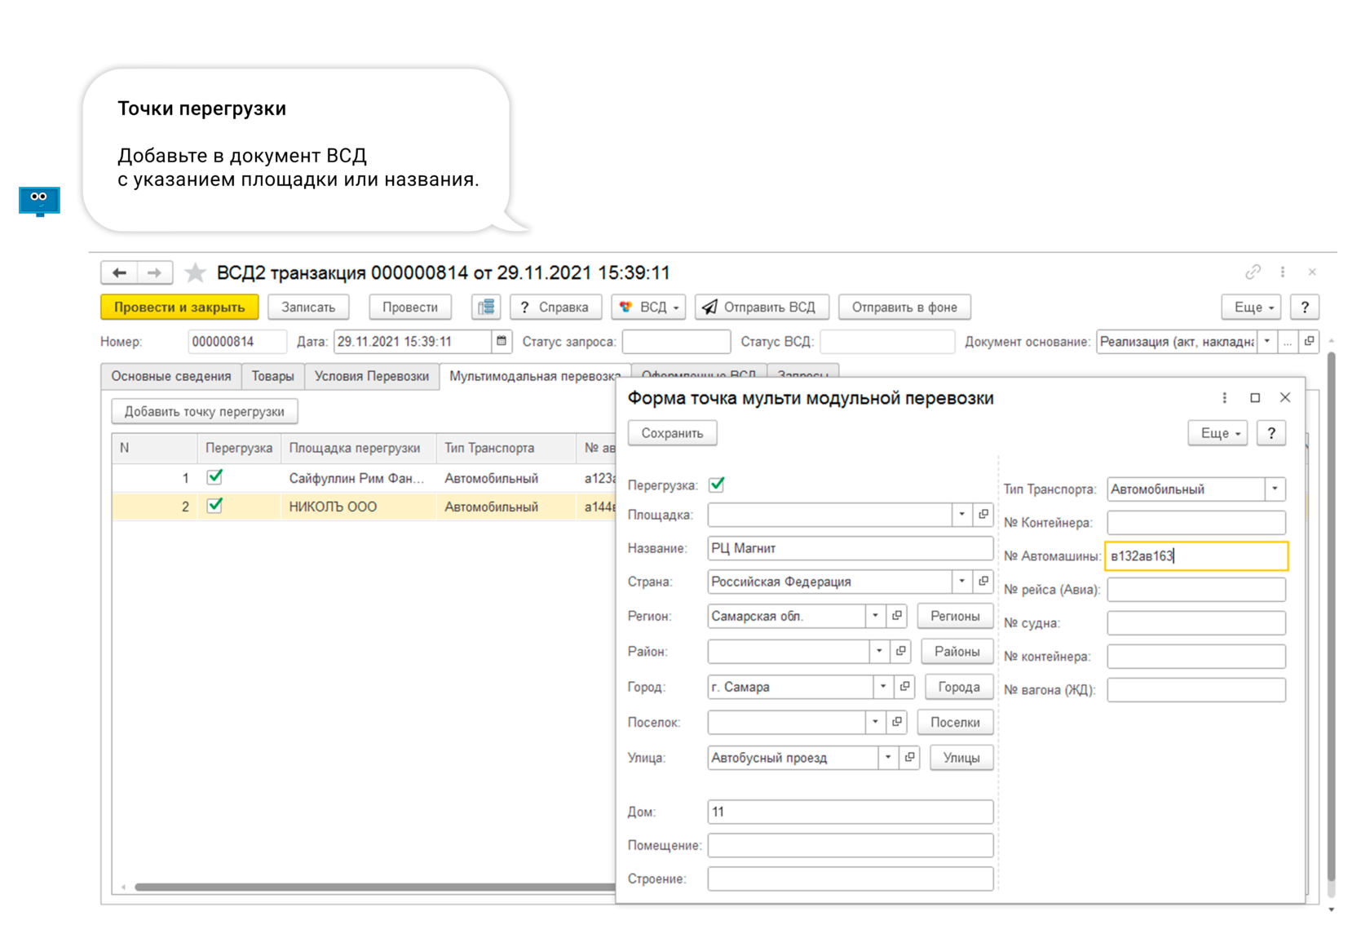This screenshot has width=1370, height=947.
Task: Open the Площадка reference record icon
Action: (983, 514)
